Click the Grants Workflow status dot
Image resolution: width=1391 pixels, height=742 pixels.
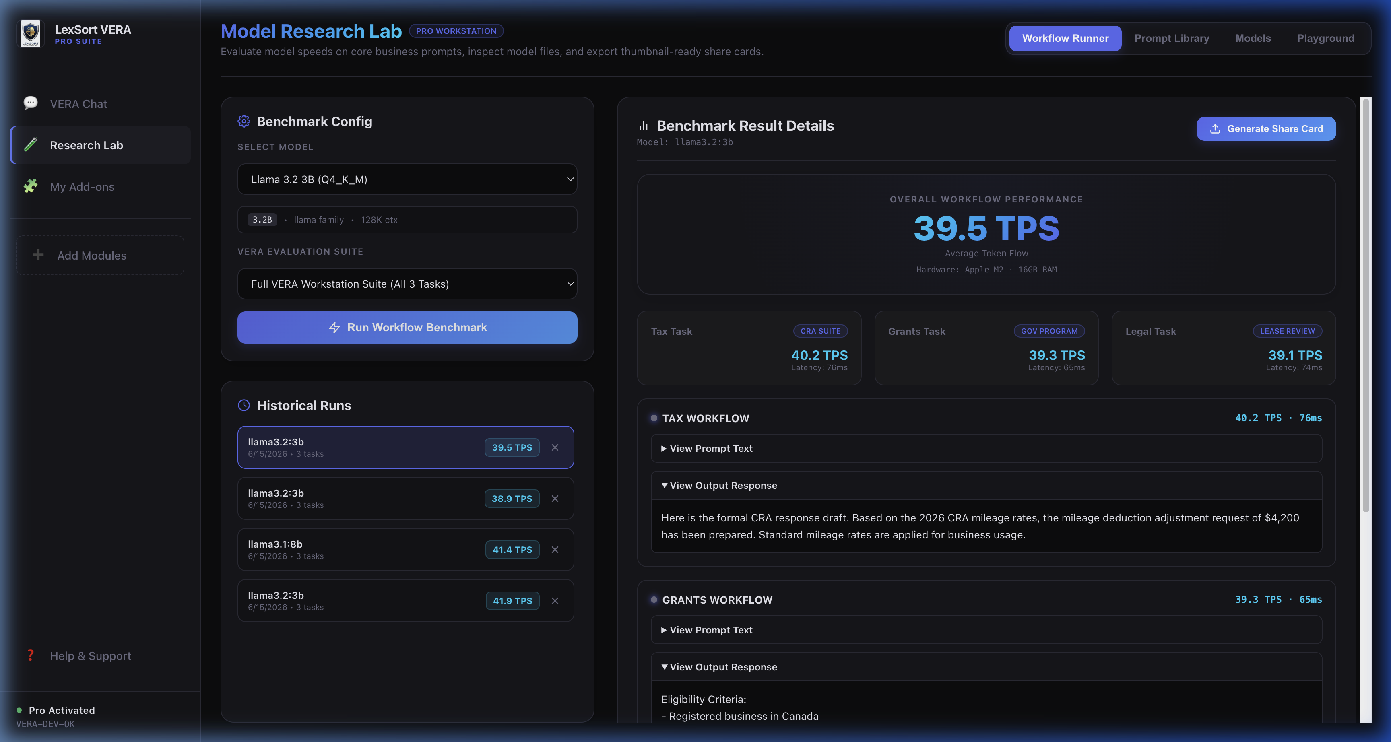(x=654, y=600)
